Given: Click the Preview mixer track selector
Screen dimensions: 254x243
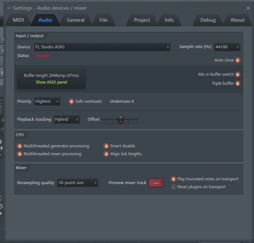Looking at the screenshot, I should point(156,183).
